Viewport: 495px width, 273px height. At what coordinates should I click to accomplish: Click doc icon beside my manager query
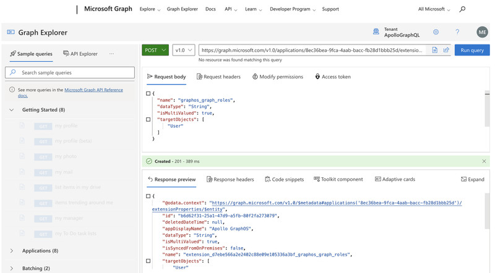coord(22,218)
